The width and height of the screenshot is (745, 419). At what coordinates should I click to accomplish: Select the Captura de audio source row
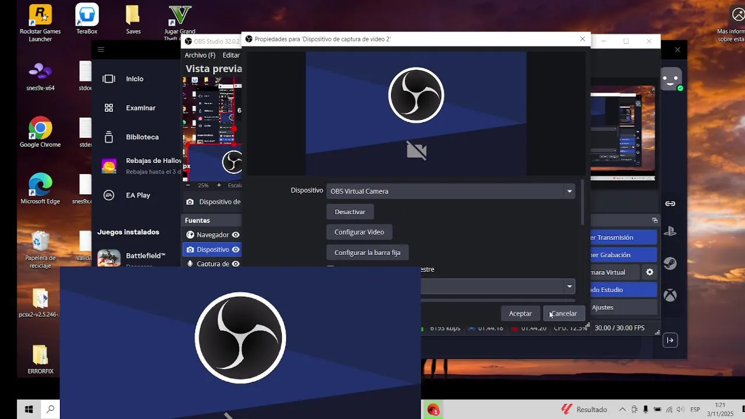212,263
